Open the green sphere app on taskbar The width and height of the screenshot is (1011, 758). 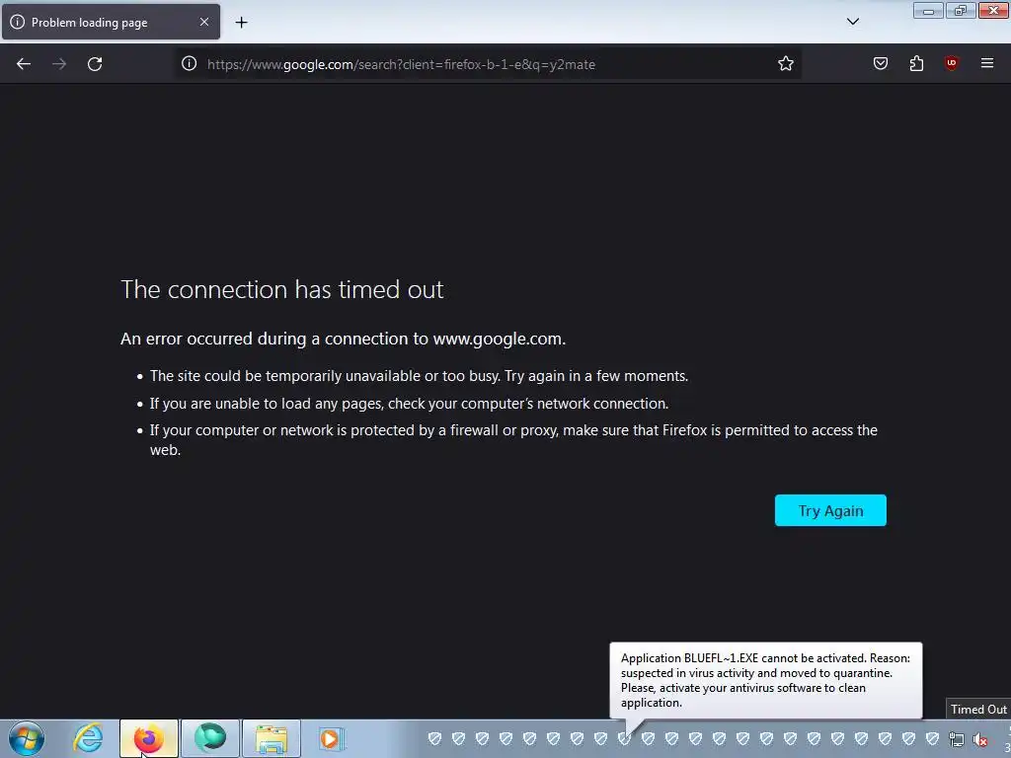pos(210,738)
